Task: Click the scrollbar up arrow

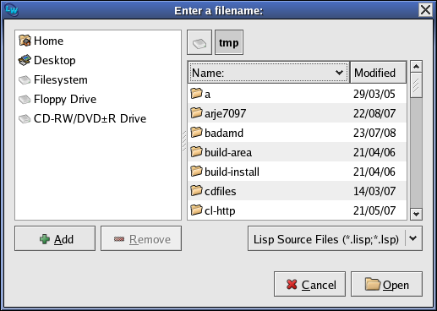Action: tap(416, 67)
